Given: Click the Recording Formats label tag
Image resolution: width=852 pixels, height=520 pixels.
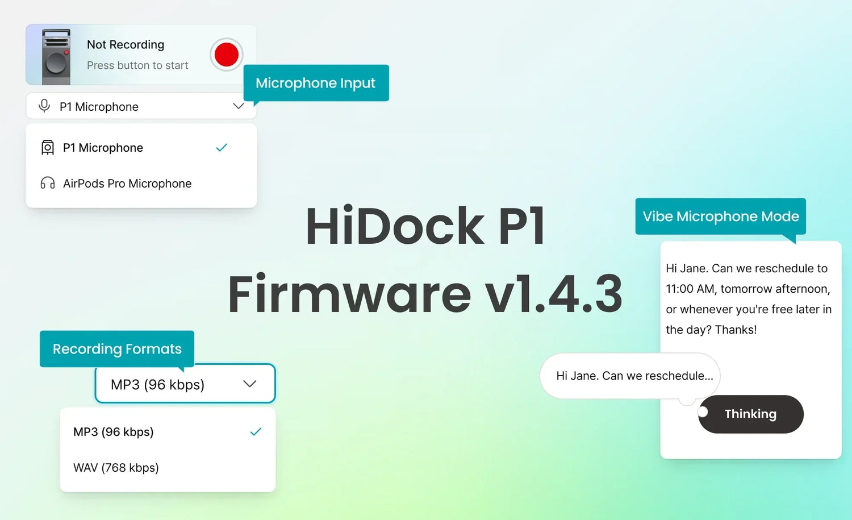Looking at the screenshot, I should point(117,349).
